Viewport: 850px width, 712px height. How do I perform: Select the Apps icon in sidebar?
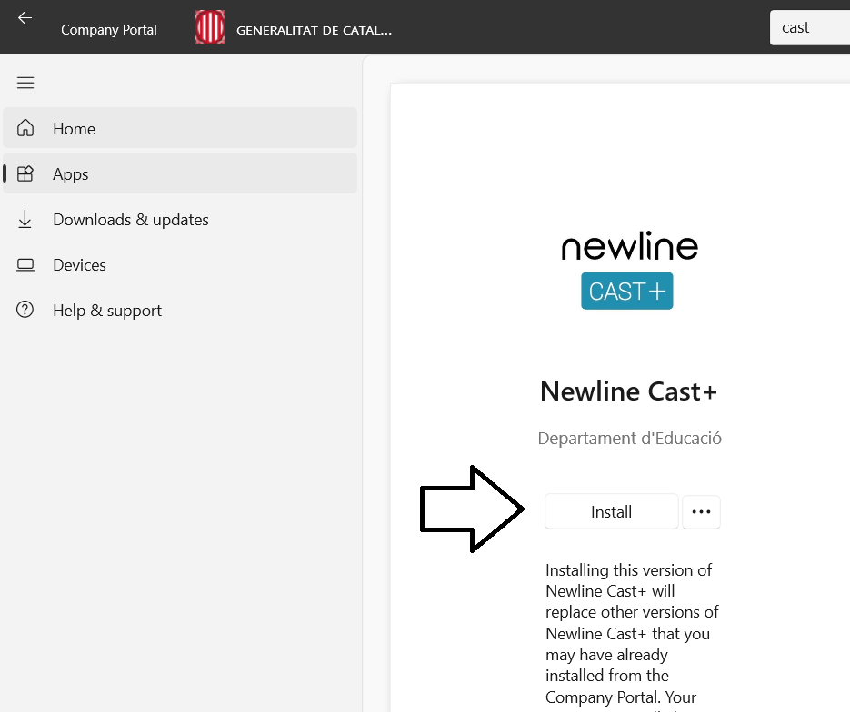25,173
